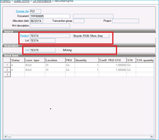Click the Allocation date field 06/23/14
Viewport: 159px width, 140px height.
[x=36, y=21]
